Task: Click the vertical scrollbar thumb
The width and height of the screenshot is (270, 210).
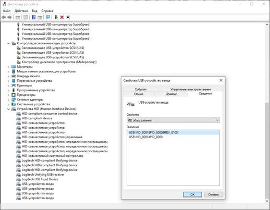Action: click(267, 150)
